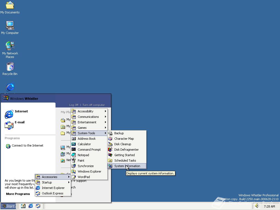Click the Scheduled Tasks folder icon
The width and height of the screenshot is (280, 210).
(x=110, y=161)
